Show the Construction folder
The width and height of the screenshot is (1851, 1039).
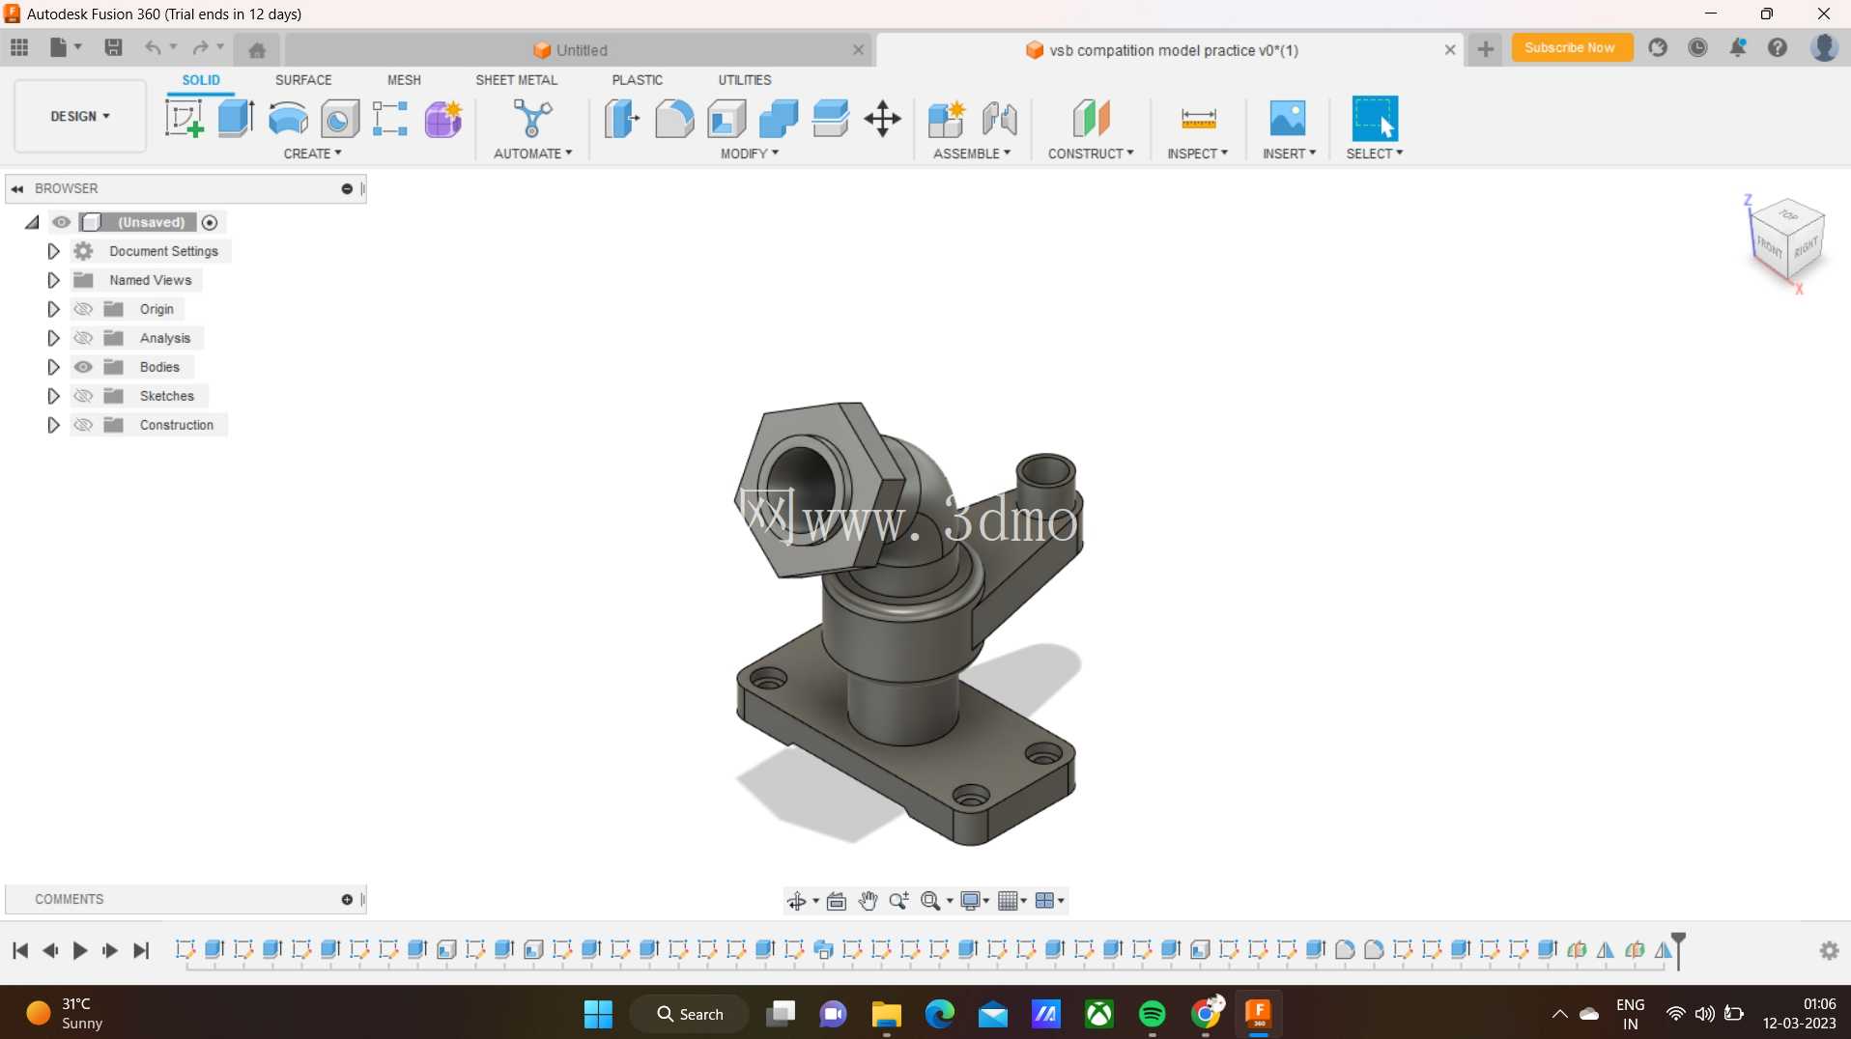click(x=83, y=425)
